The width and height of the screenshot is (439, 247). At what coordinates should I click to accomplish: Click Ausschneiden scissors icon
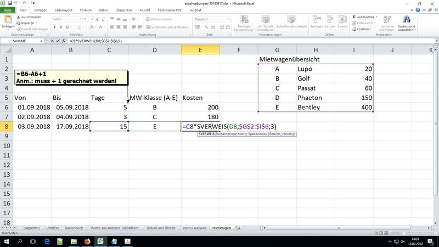point(19,17)
